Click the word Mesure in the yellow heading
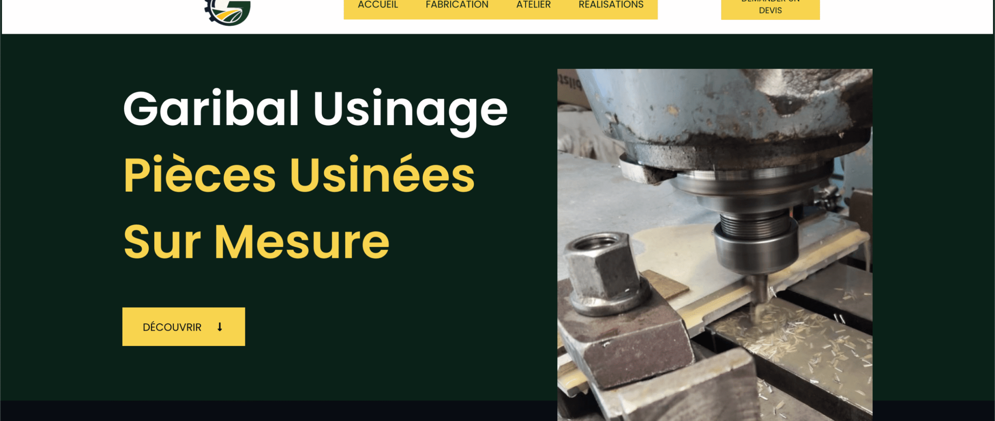 (x=302, y=242)
